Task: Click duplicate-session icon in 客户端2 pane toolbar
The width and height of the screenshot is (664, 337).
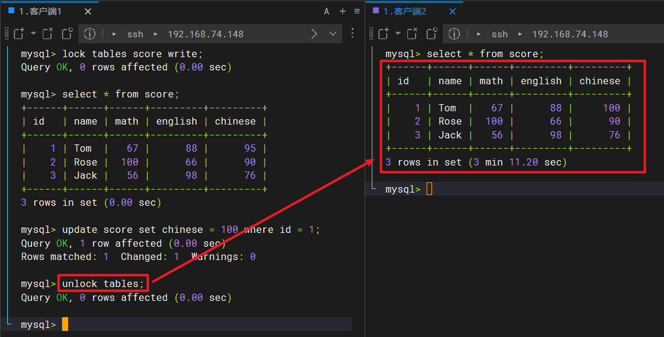Action: pyautogui.click(x=431, y=34)
